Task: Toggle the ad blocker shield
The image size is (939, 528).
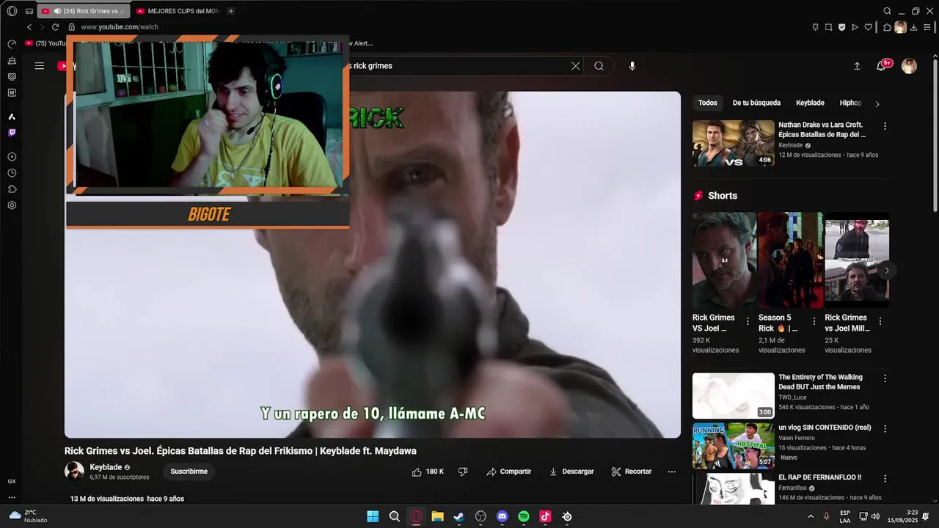Action: [x=841, y=27]
